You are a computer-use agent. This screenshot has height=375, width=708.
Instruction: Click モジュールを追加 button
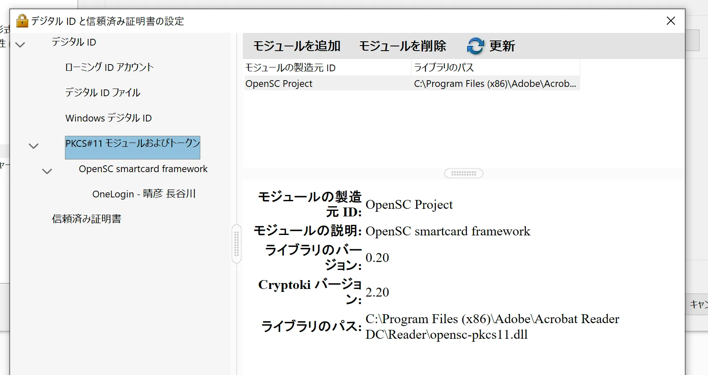click(296, 46)
